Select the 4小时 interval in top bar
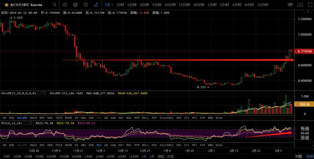The width and height of the screenshot is (314, 159). point(237,5)
